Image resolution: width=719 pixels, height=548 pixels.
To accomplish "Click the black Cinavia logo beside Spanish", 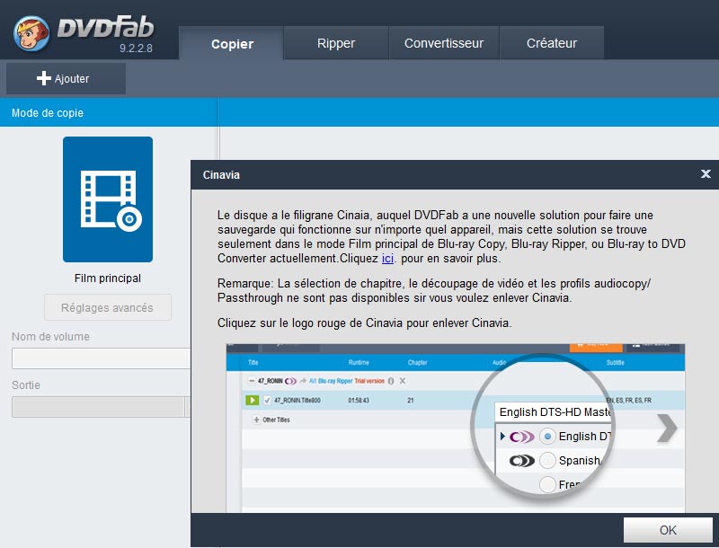I will click(522, 461).
